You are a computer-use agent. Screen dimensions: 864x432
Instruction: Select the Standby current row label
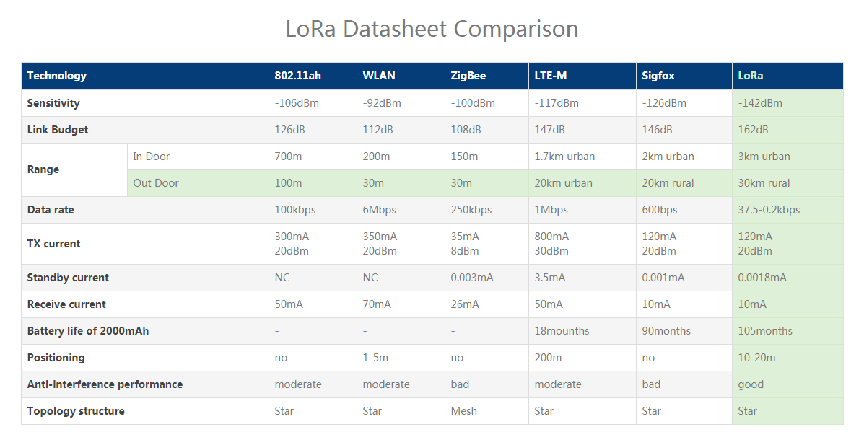68,277
